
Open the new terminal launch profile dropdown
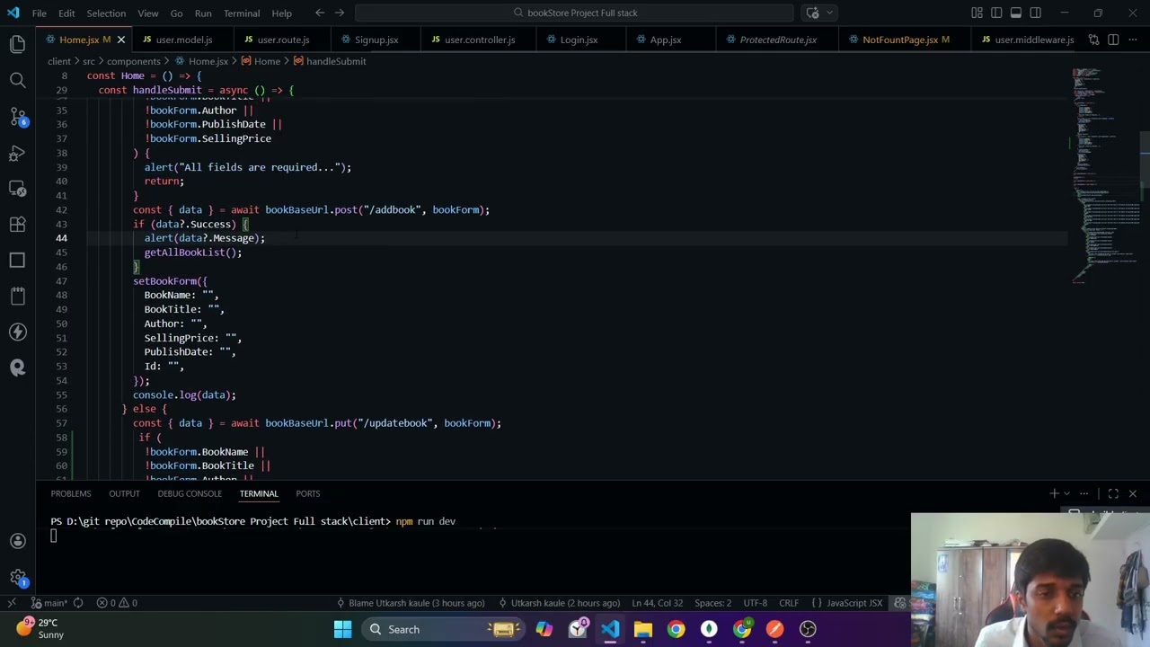coord(1067,493)
